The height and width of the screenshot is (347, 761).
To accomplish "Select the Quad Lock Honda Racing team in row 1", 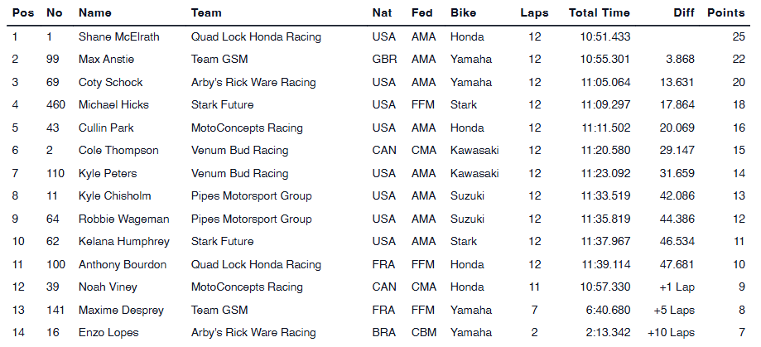I will [x=256, y=36].
